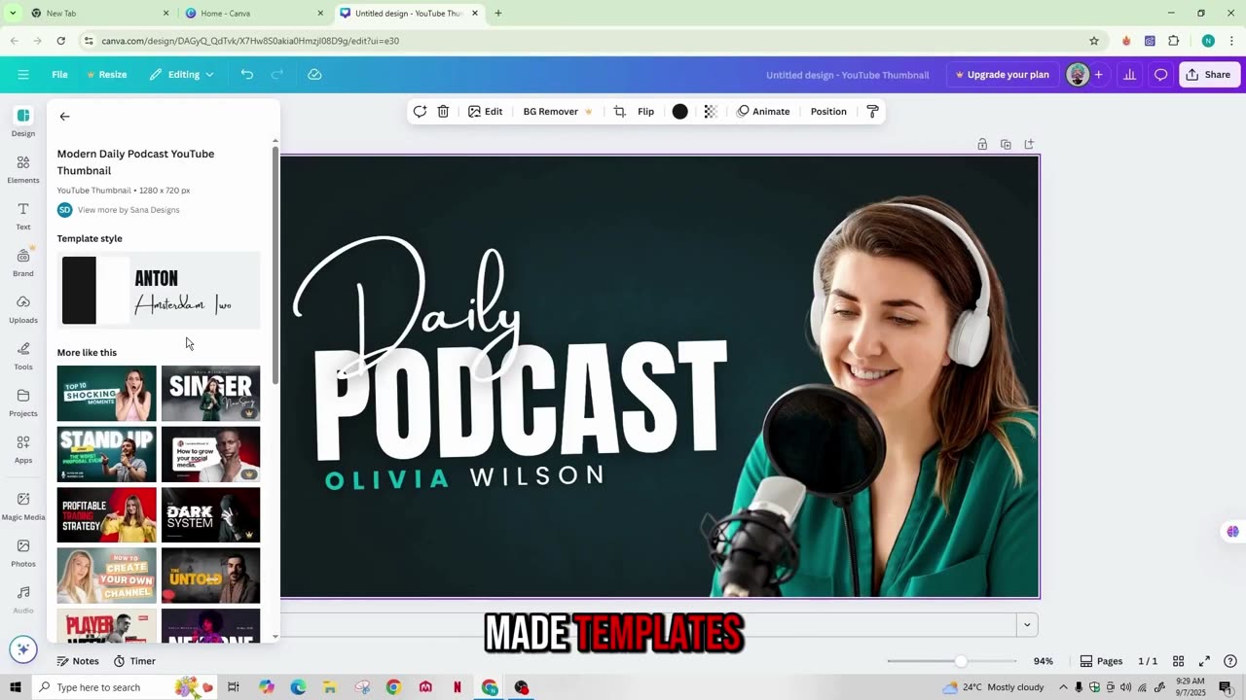
Task: Open Magic Media in the sidebar
Action: pyautogui.click(x=23, y=506)
